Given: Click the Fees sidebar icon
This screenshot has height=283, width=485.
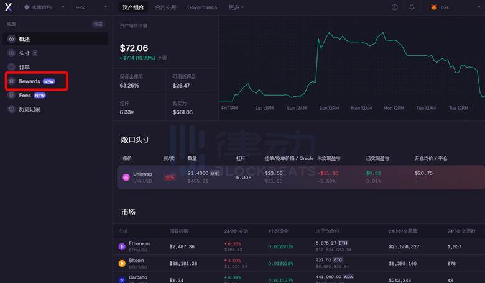Looking at the screenshot, I should [x=11, y=96].
